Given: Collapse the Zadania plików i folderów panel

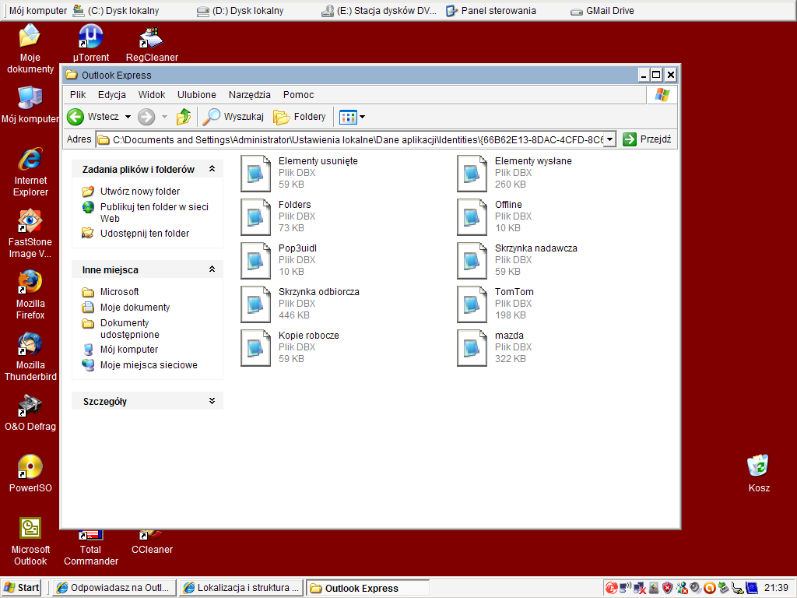Looking at the screenshot, I should [x=212, y=169].
